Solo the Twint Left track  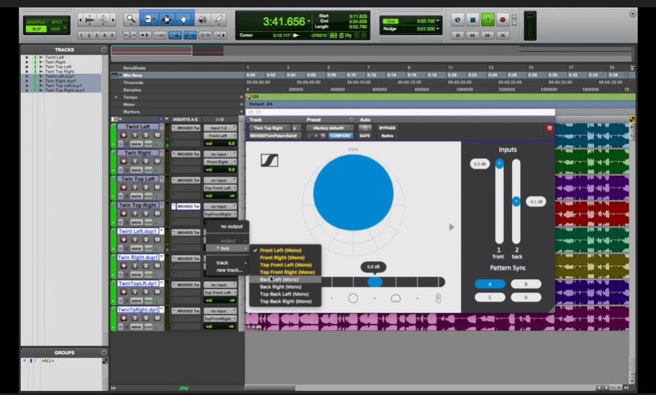tap(146, 135)
